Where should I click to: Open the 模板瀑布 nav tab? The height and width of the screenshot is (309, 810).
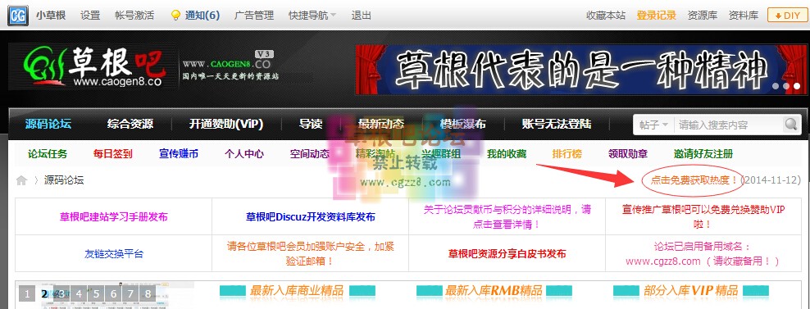[x=463, y=124]
